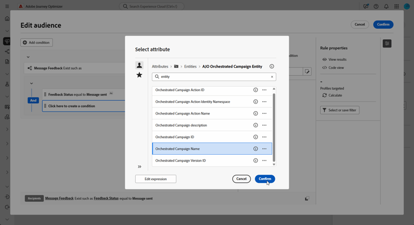Collapse the nested condition group chevron

click(31, 83)
